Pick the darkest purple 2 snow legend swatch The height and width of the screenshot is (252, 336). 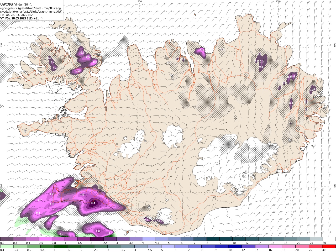pos(97,239)
